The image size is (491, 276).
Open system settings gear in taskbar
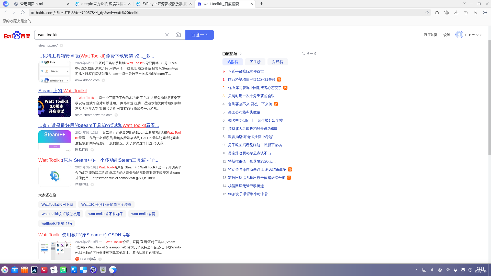pos(93,270)
